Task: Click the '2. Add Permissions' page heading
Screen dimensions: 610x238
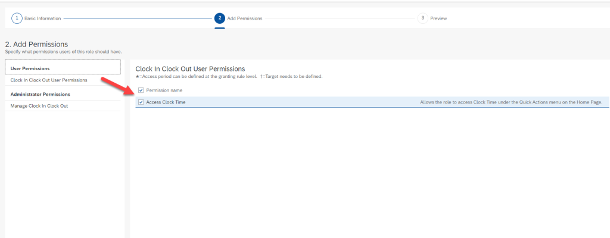Action: pyautogui.click(x=36, y=45)
